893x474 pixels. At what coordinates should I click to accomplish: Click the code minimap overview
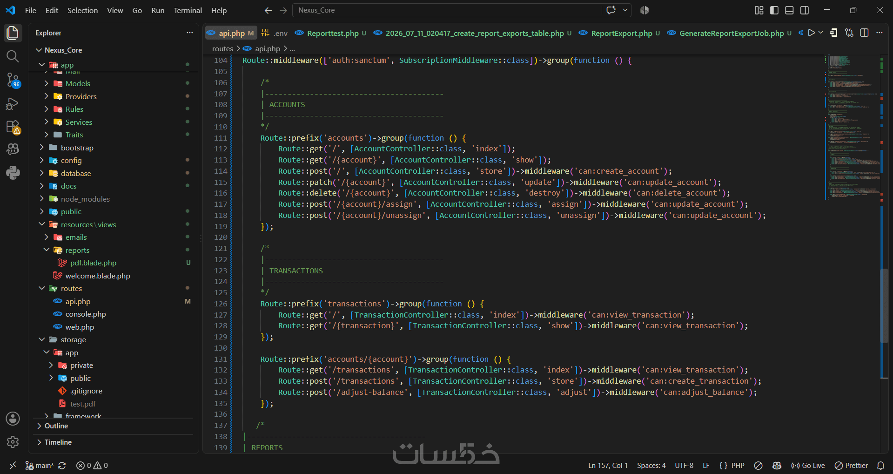pos(853,127)
